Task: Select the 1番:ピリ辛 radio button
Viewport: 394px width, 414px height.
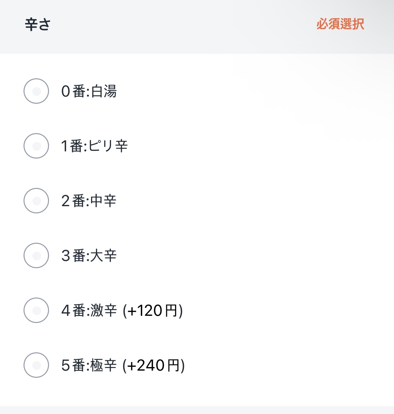Action: [36, 146]
